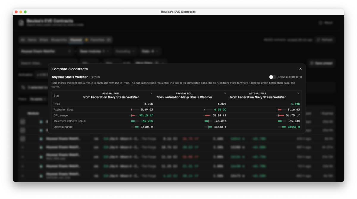Screen dimensions: 357x199
Task: Click the 36.75 tf CPU value
Action: click(293, 115)
